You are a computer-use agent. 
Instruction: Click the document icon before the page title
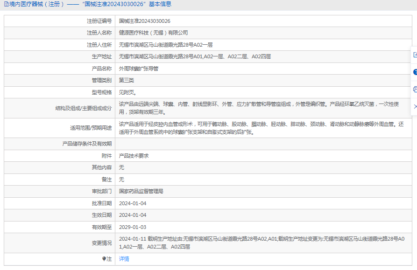tap(7, 4)
